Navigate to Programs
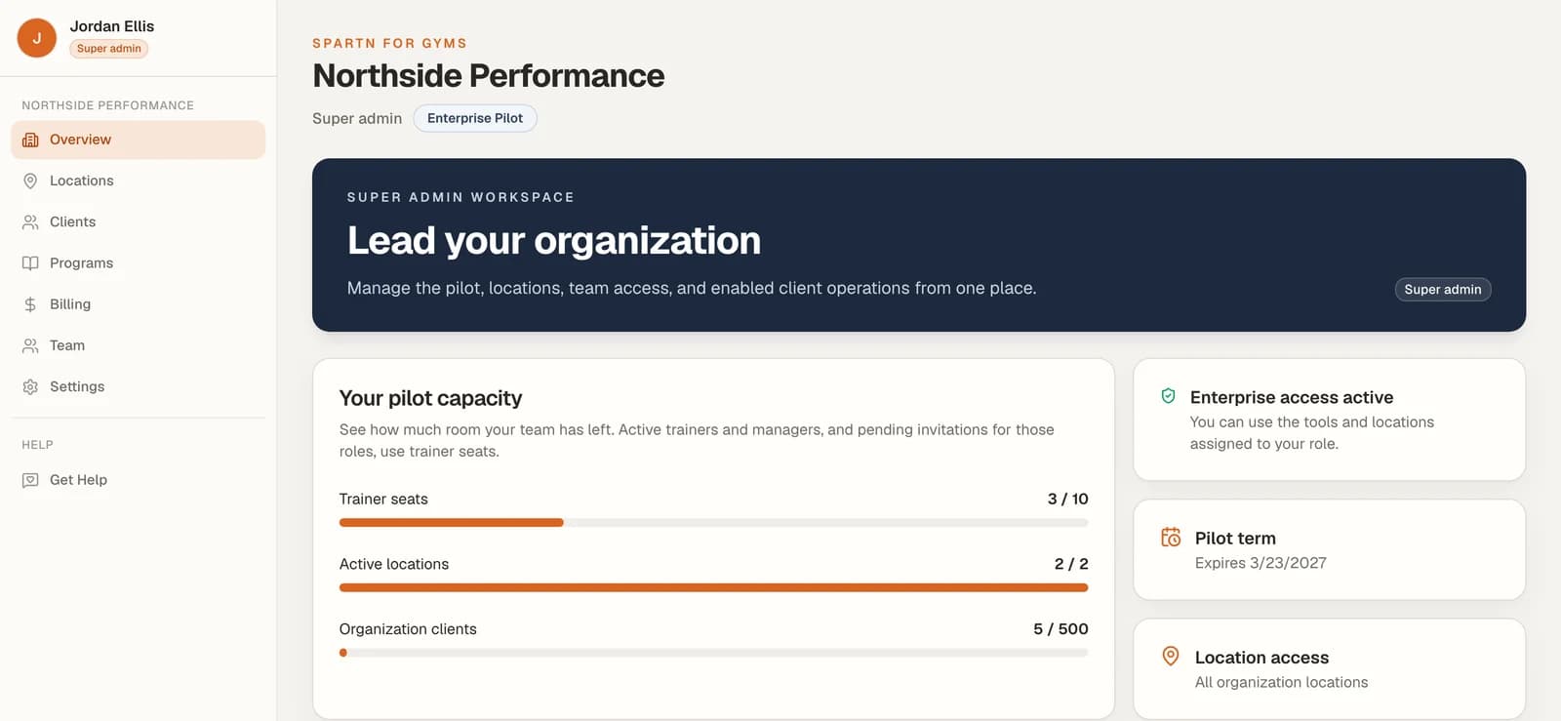 coord(138,263)
